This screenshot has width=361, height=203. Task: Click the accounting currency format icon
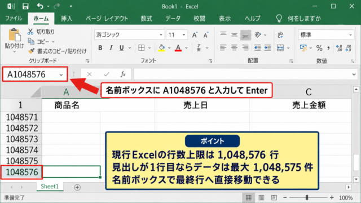click(x=303, y=48)
